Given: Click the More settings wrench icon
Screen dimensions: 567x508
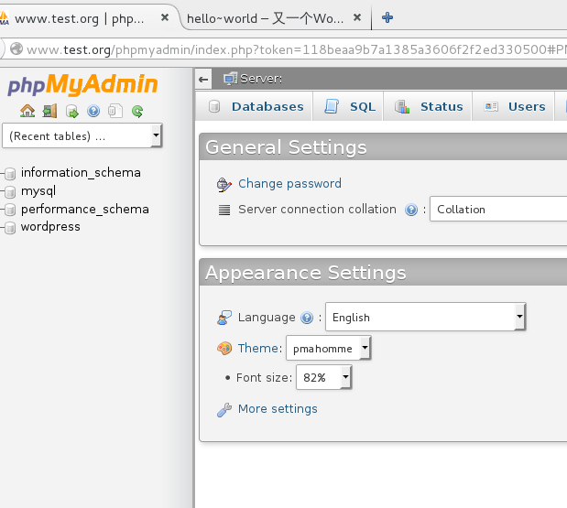Looking at the screenshot, I should [224, 410].
